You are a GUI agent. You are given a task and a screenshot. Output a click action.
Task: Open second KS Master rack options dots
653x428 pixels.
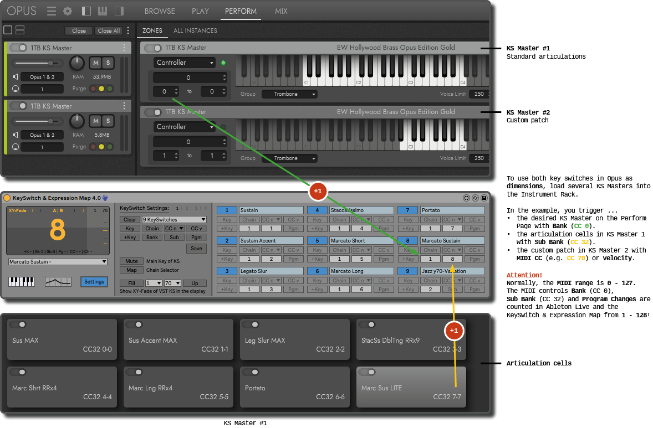[x=124, y=106]
